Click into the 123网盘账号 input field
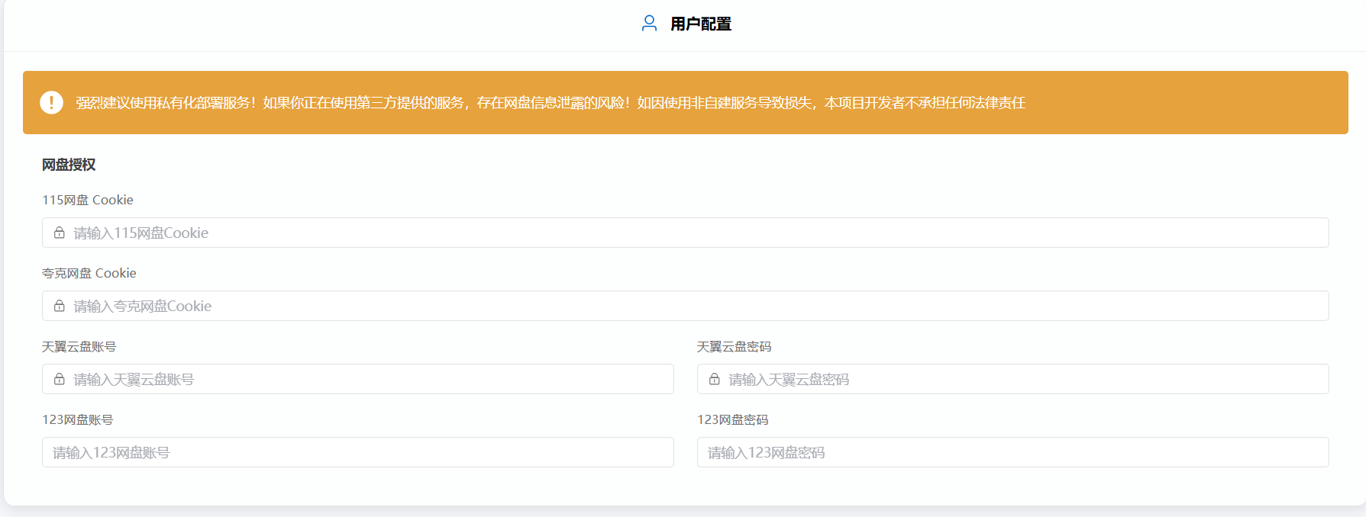The image size is (1366, 517). [x=357, y=452]
